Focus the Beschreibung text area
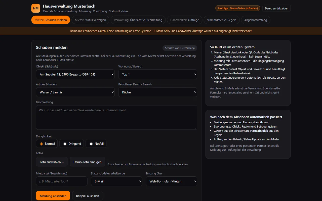Screen dimensions: 322x201 116,117
